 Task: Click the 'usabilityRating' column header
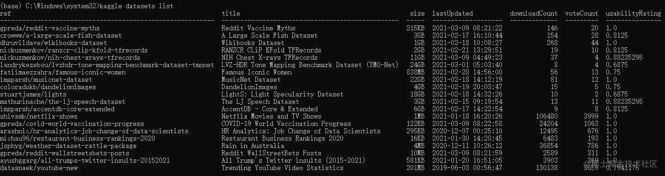tap(634, 13)
